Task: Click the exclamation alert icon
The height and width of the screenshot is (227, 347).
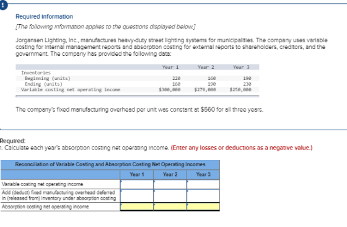Action: point(2,5)
